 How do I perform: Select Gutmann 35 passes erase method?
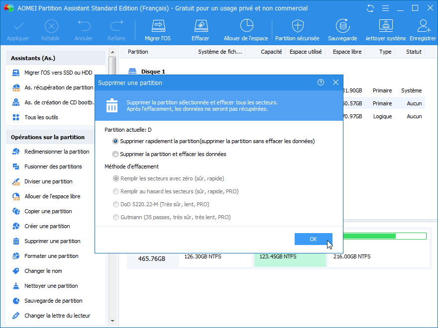[x=172, y=217]
